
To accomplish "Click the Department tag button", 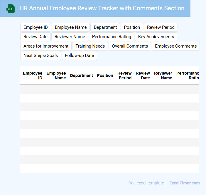I will 105,27.
